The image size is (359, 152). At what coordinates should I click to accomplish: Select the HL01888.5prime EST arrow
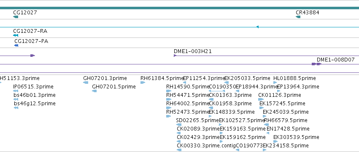275,83
